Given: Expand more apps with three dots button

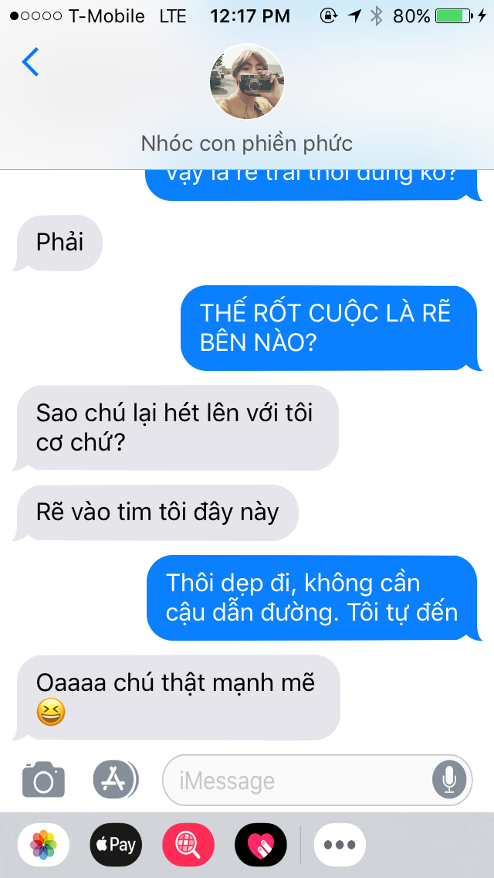Looking at the screenshot, I should click(340, 845).
